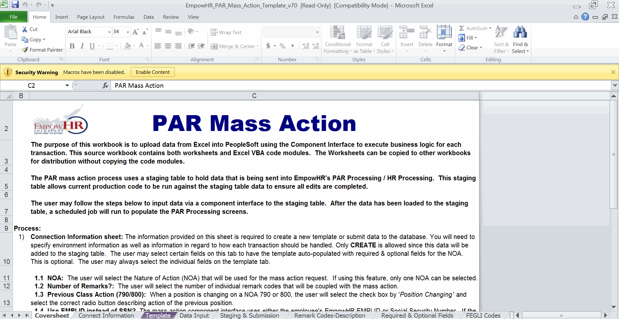Increase the cell indent
The height and width of the screenshot is (319, 619).
point(201,46)
